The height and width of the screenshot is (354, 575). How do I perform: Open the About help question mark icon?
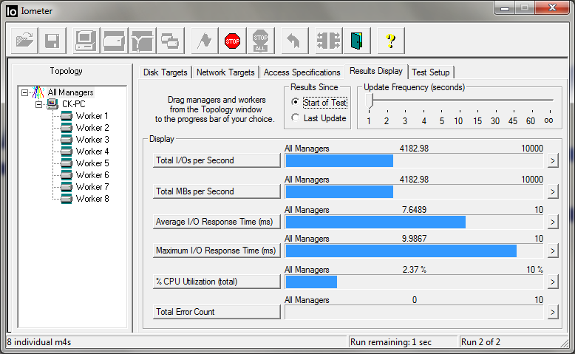[x=390, y=41]
